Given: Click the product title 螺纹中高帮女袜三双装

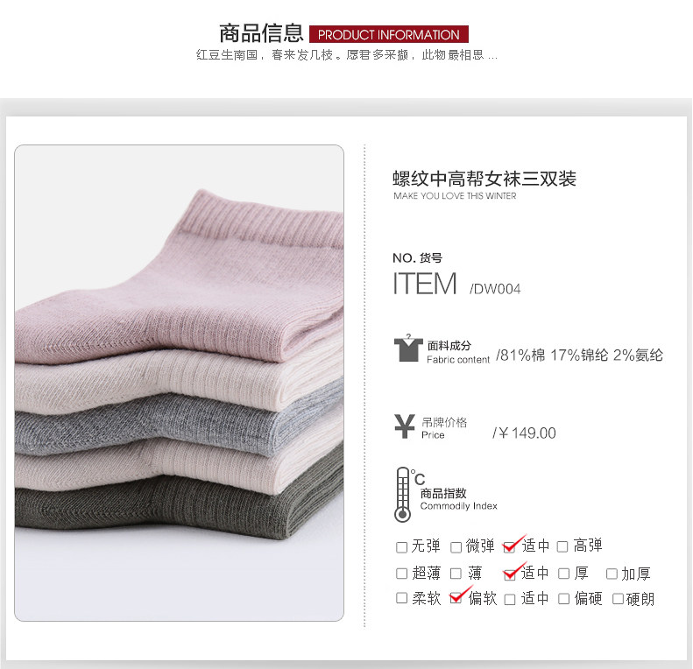Looking at the screenshot, I should pos(484,179).
